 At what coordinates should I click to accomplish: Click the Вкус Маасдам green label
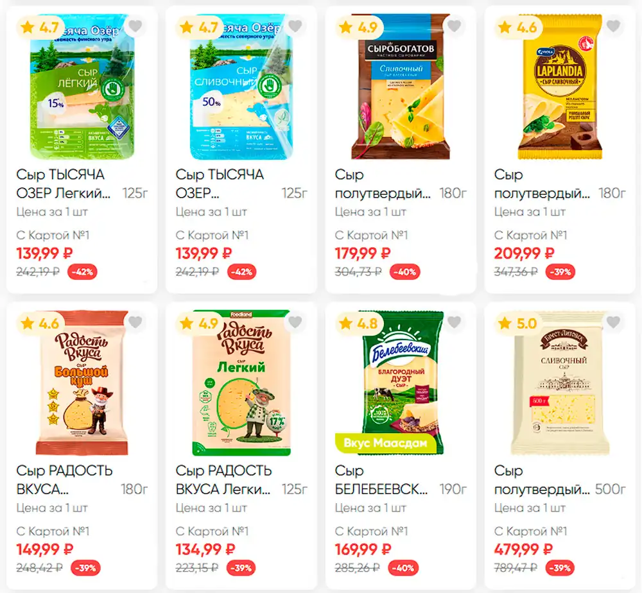click(386, 443)
